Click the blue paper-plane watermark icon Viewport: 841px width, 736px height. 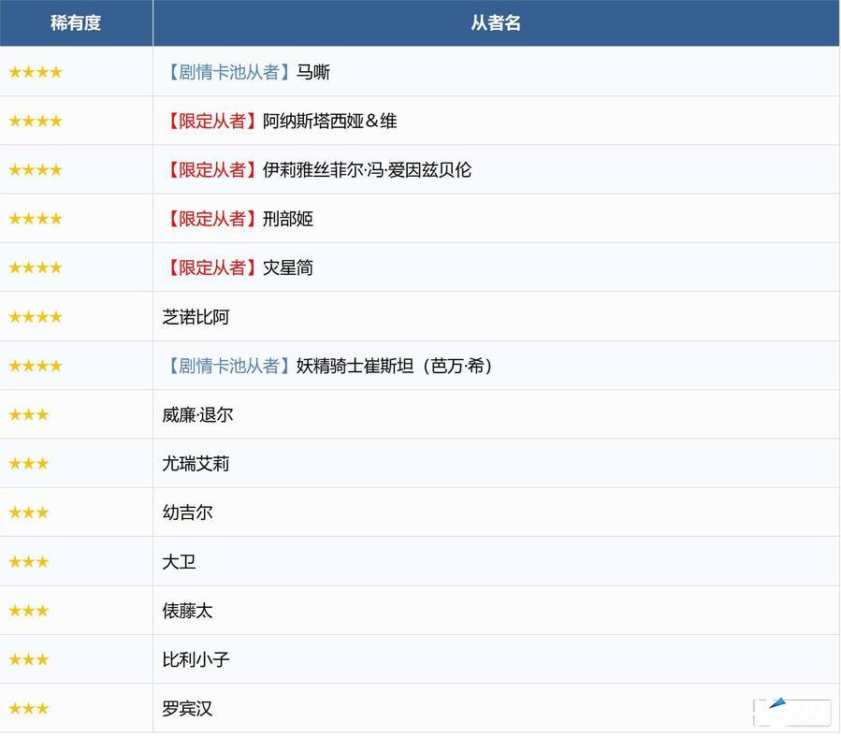click(x=777, y=704)
